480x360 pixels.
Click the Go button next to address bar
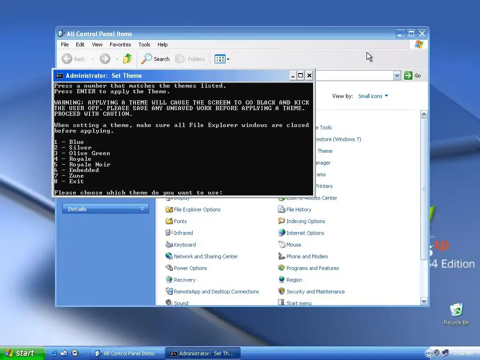412,75
